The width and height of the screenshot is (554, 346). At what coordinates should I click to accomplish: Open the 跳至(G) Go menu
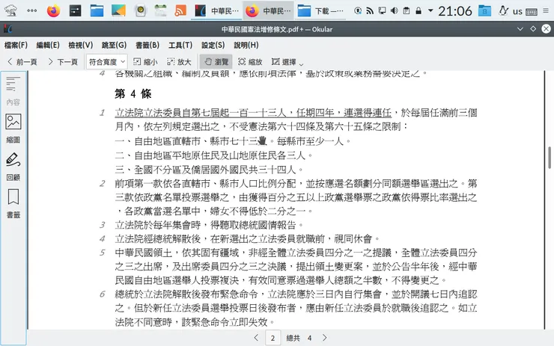point(114,45)
